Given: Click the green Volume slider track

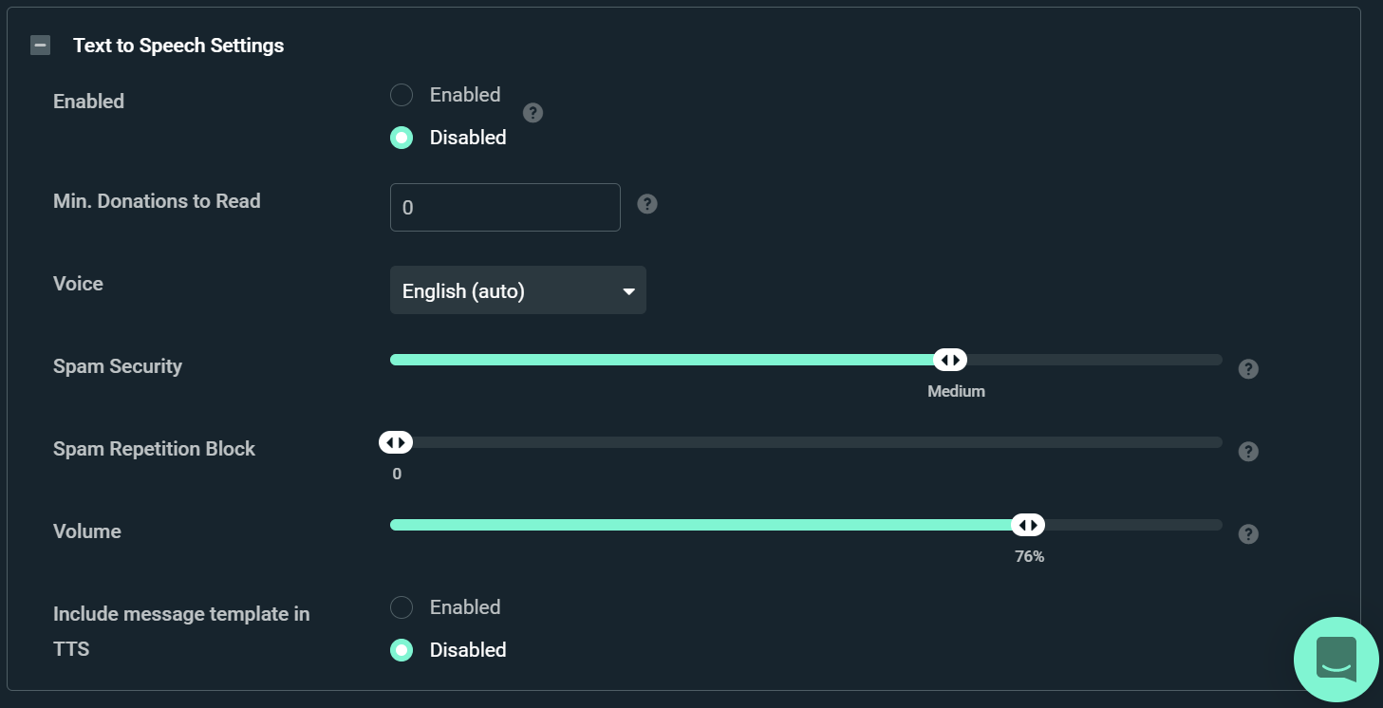Looking at the screenshot, I should click(702, 524).
